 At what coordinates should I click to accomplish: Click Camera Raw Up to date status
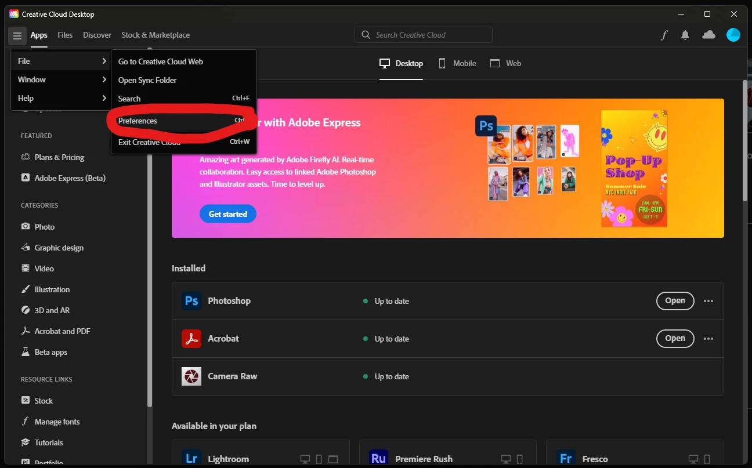386,376
